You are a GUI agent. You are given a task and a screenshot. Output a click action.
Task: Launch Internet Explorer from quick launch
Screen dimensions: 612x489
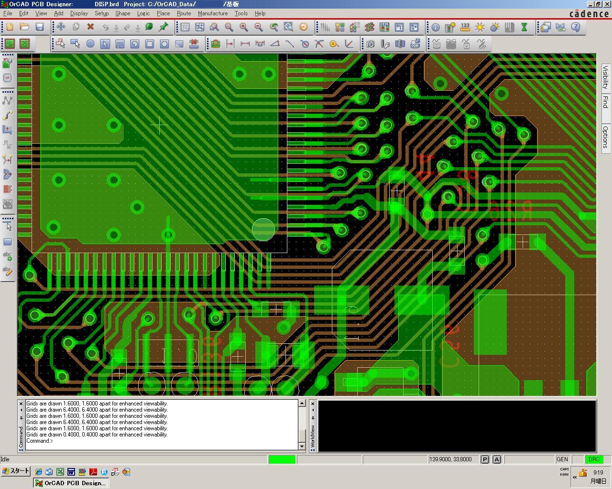tap(38, 472)
